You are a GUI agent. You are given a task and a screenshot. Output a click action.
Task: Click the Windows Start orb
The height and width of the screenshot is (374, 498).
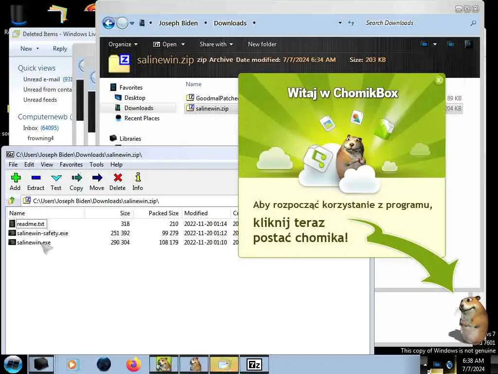pos(13,364)
